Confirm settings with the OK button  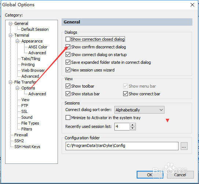(150, 175)
